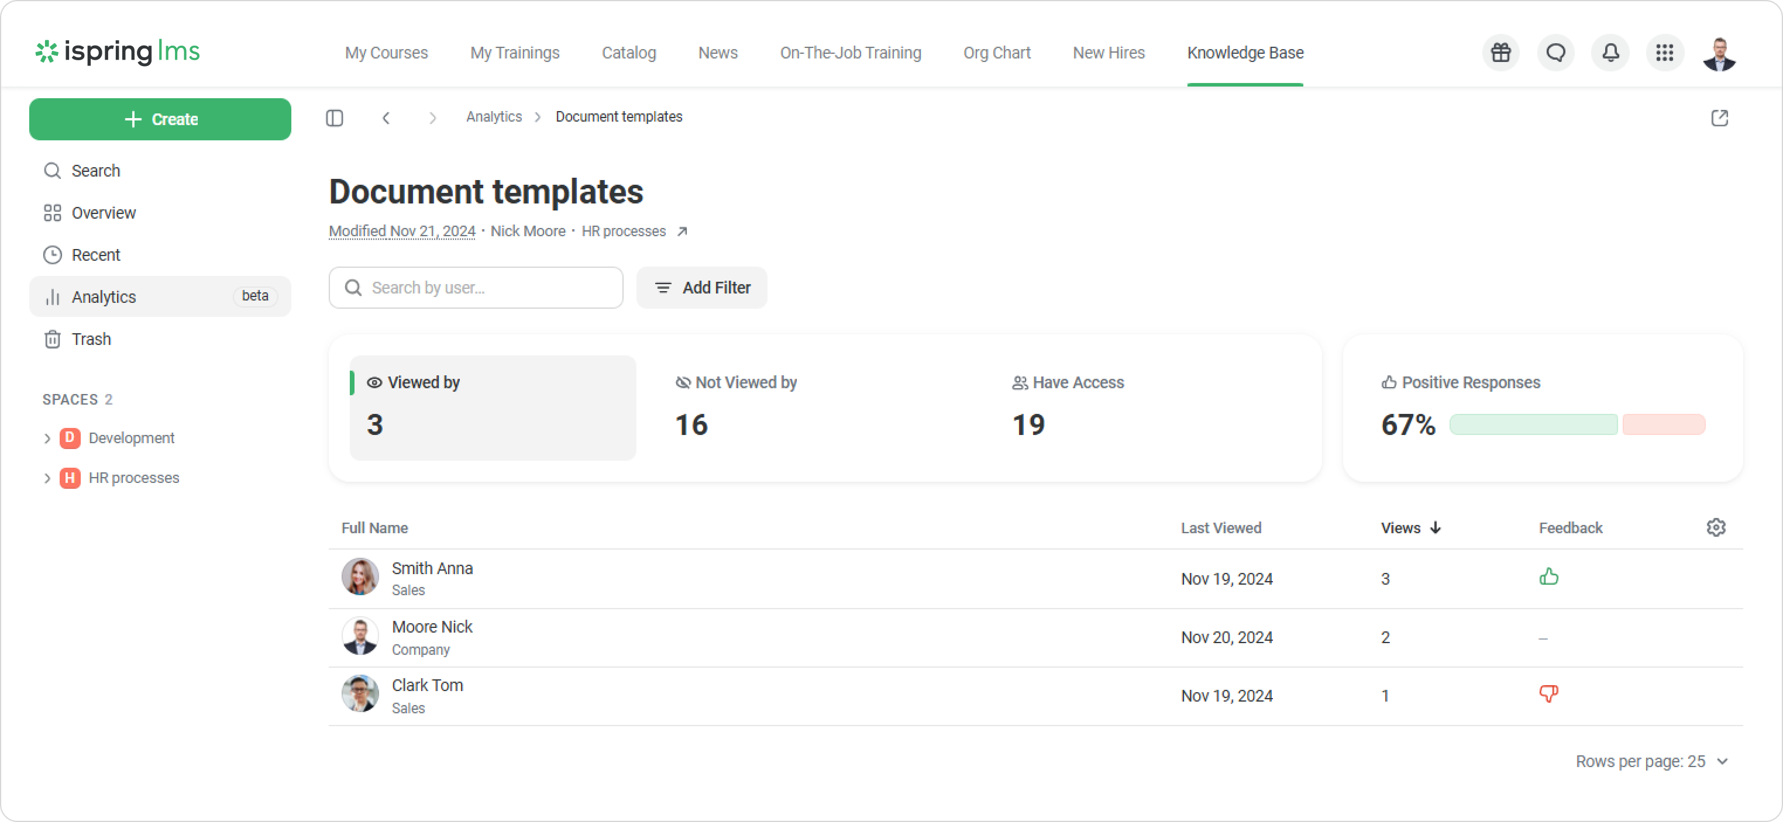Open the Catalog tab

click(628, 53)
